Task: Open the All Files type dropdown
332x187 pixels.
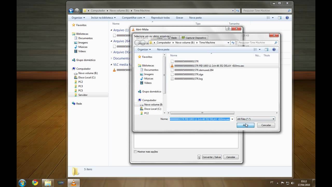Action: [x=255, y=119]
